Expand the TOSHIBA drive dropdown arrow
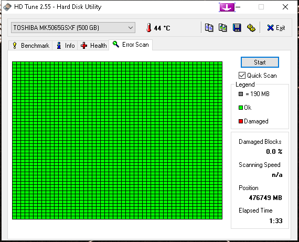 131,28
